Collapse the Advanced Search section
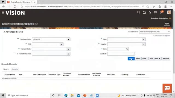The height and width of the screenshot is (98, 175). tap(4, 32)
